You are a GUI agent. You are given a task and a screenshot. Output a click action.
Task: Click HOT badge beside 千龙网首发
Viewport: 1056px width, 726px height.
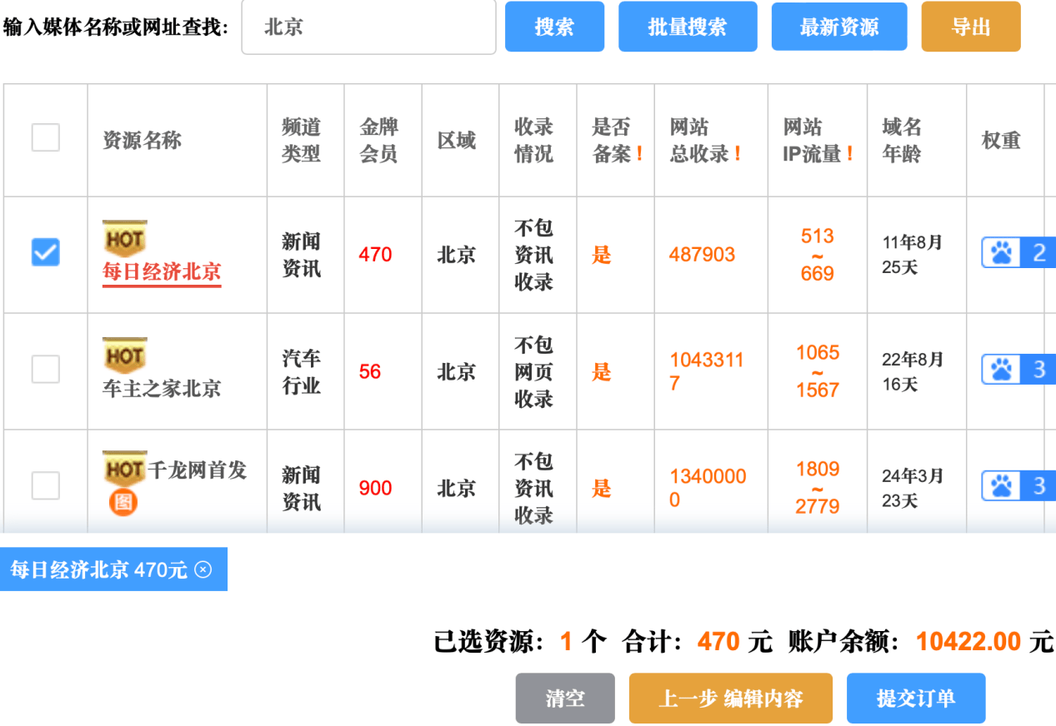coord(124,470)
